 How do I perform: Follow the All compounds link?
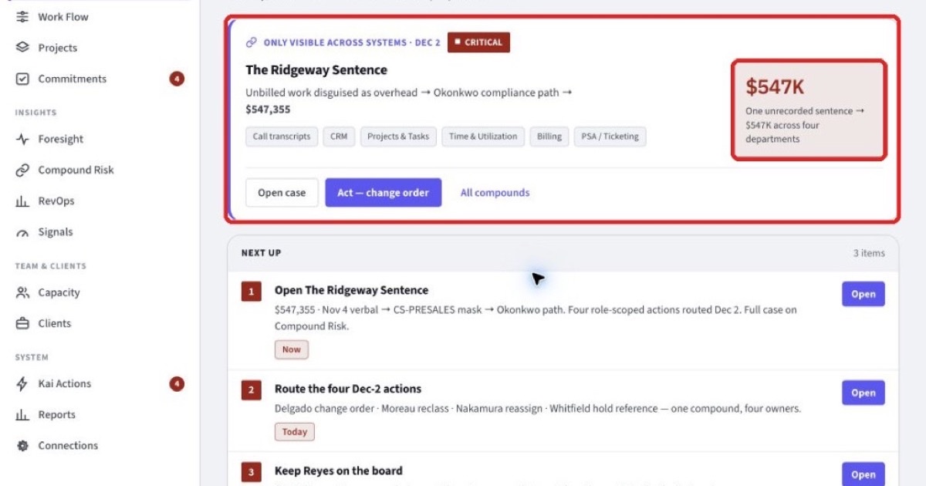pyautogui.click(x=495, y=193)
